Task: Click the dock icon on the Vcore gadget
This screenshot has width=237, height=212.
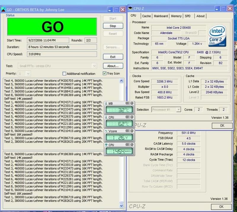Action: [x=128, y=131]
